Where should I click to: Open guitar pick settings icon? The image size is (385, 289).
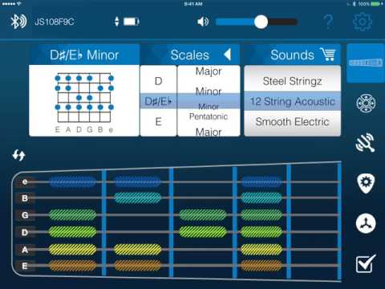pos(366,183)
